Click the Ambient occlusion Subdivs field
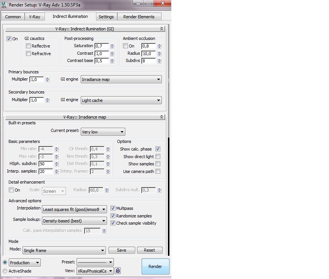Image resolution: width=329 pixels, height=279 pixels. click(x=149, y=61)
